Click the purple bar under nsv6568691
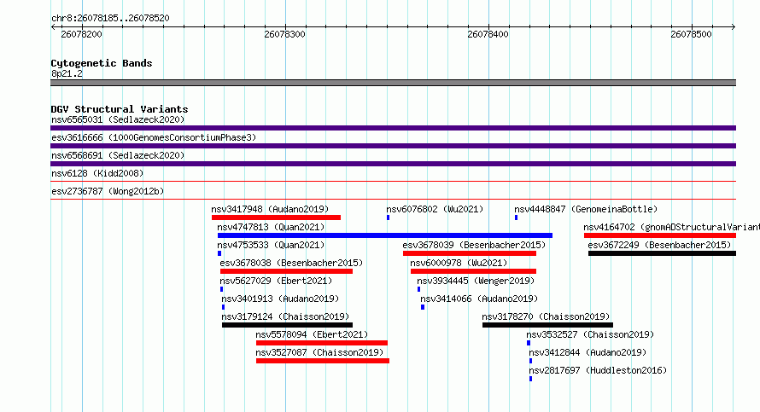The height and width of the screenshot is (412, 760). coord(393,164)
